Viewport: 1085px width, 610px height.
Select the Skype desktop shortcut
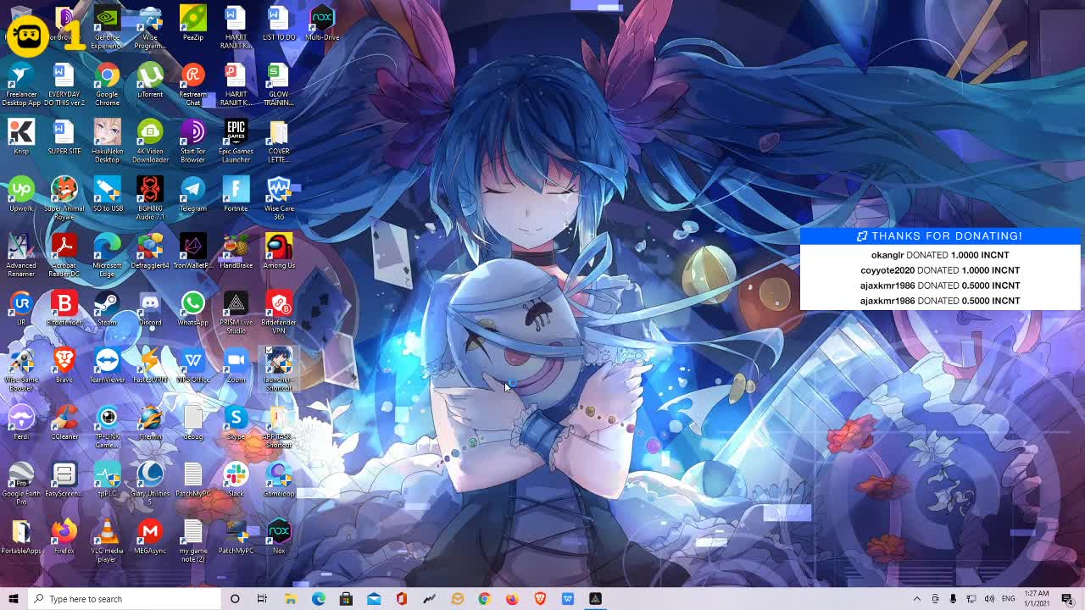(x=236, y=422)
